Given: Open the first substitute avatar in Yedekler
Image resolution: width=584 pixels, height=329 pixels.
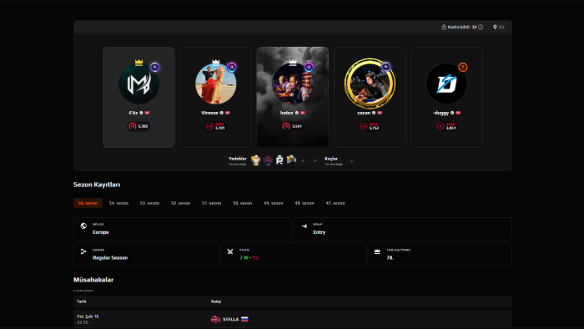Looking at the screenshot, I should click(x=256, y=160).
